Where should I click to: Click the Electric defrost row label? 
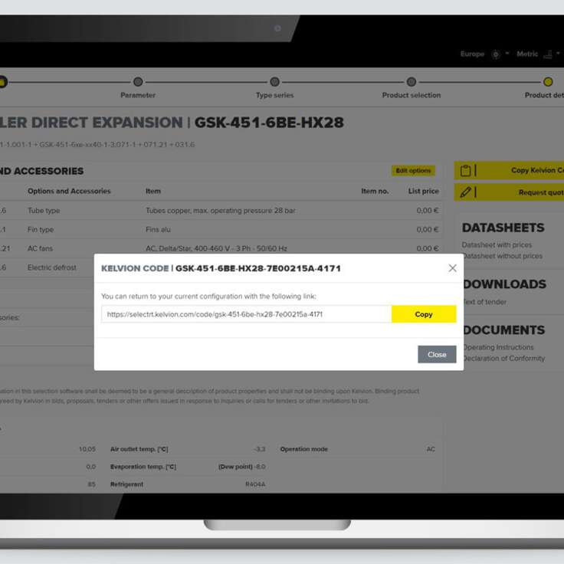(52, 267)
